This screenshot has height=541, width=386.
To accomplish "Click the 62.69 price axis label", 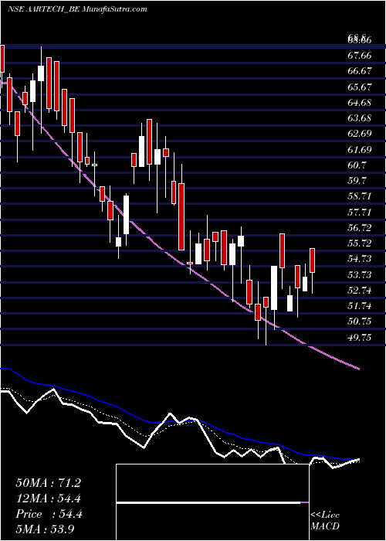I will pyautogui.click(x=360, y=134).
